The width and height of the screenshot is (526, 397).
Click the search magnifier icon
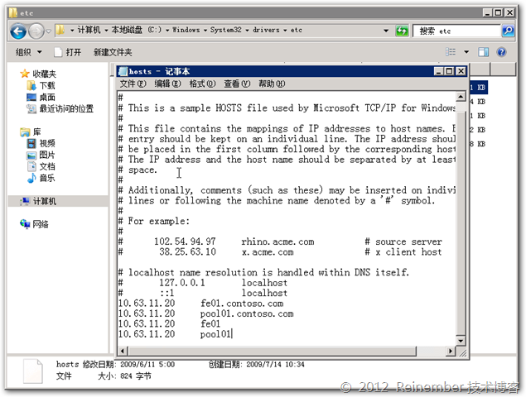pyautogui.click(x=508, y=31)
